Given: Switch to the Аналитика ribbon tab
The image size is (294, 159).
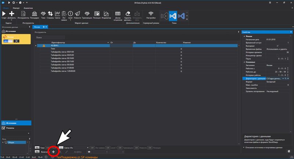Looking at the screenshot, I should [28, 8].
